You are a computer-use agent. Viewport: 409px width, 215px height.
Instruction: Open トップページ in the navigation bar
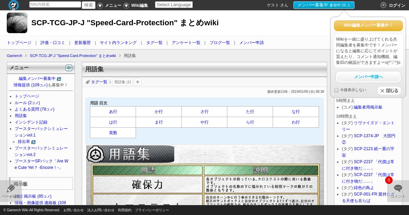pyautogui.click(x=19, y=43)
